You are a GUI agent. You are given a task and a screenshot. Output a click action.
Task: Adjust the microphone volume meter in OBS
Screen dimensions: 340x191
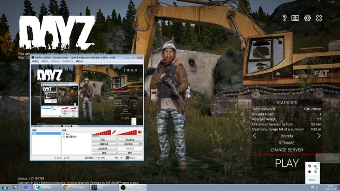coord(102,132)
